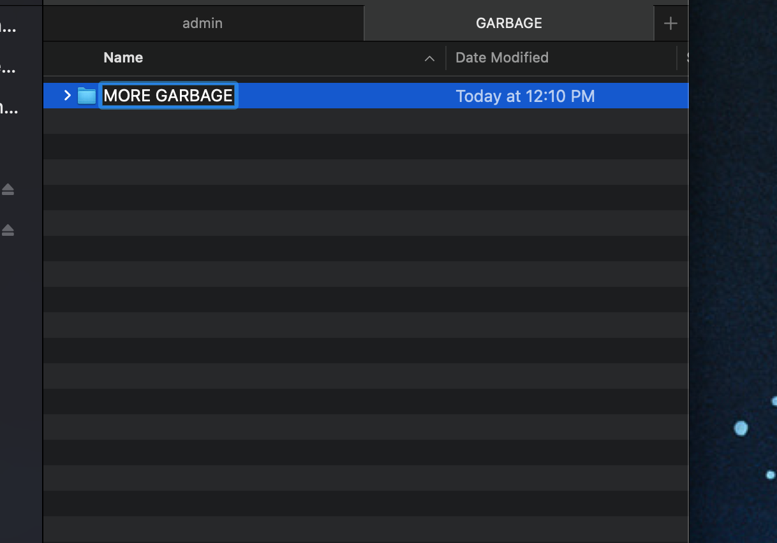This screenshot has height=543, width=777.
Task: Reverse sort order using Name column arrow
Action: tap(429, 59)
